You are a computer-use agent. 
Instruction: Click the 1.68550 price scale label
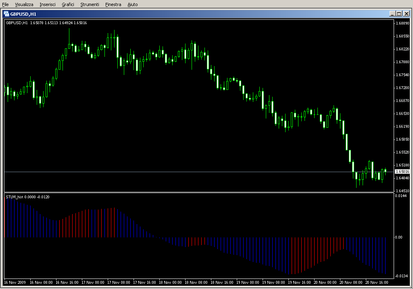403,36
